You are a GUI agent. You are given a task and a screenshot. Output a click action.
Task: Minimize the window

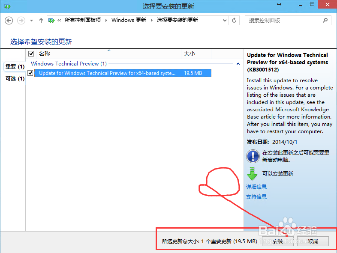click(x=301, y=5)
